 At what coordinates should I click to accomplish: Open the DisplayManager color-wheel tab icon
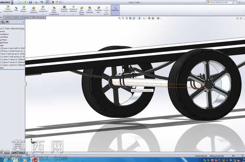[7, 22]
